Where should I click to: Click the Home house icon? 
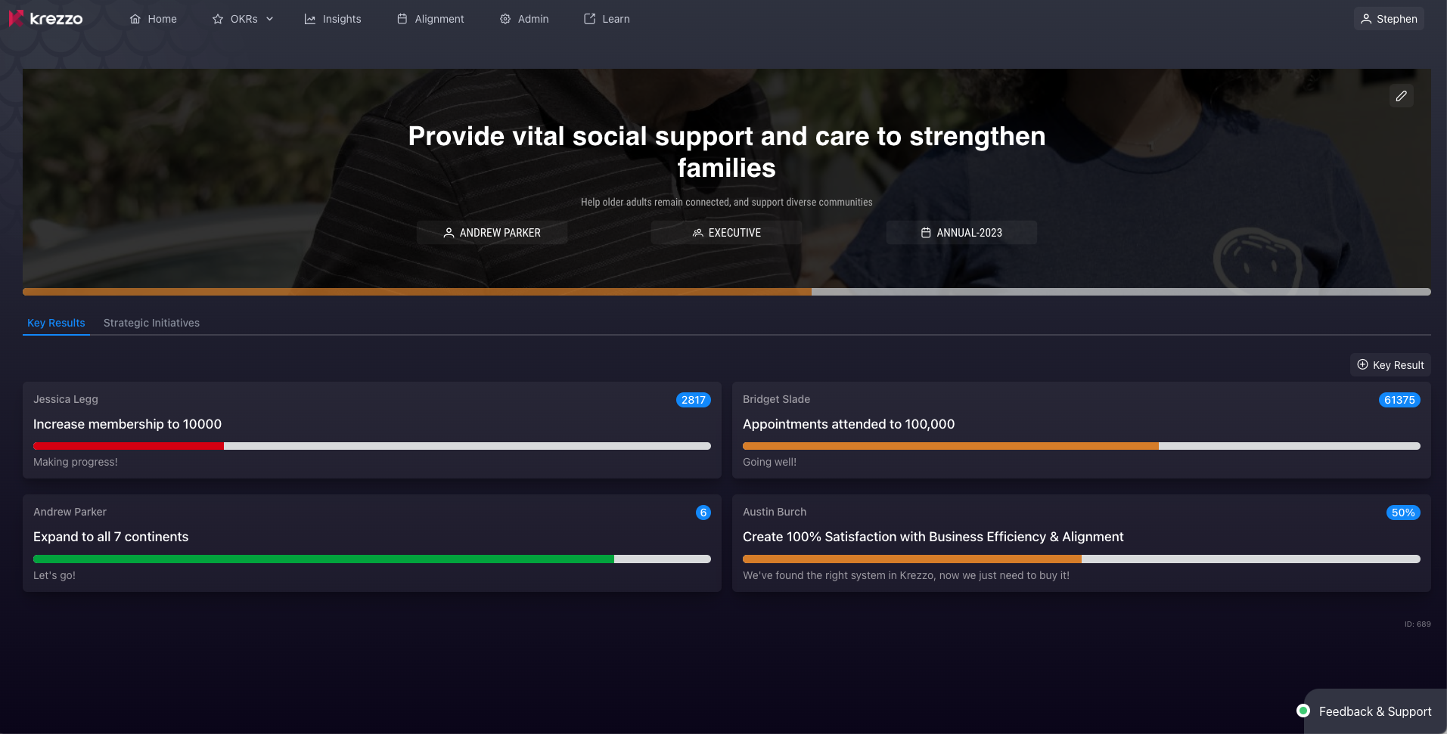pos(135,19)
